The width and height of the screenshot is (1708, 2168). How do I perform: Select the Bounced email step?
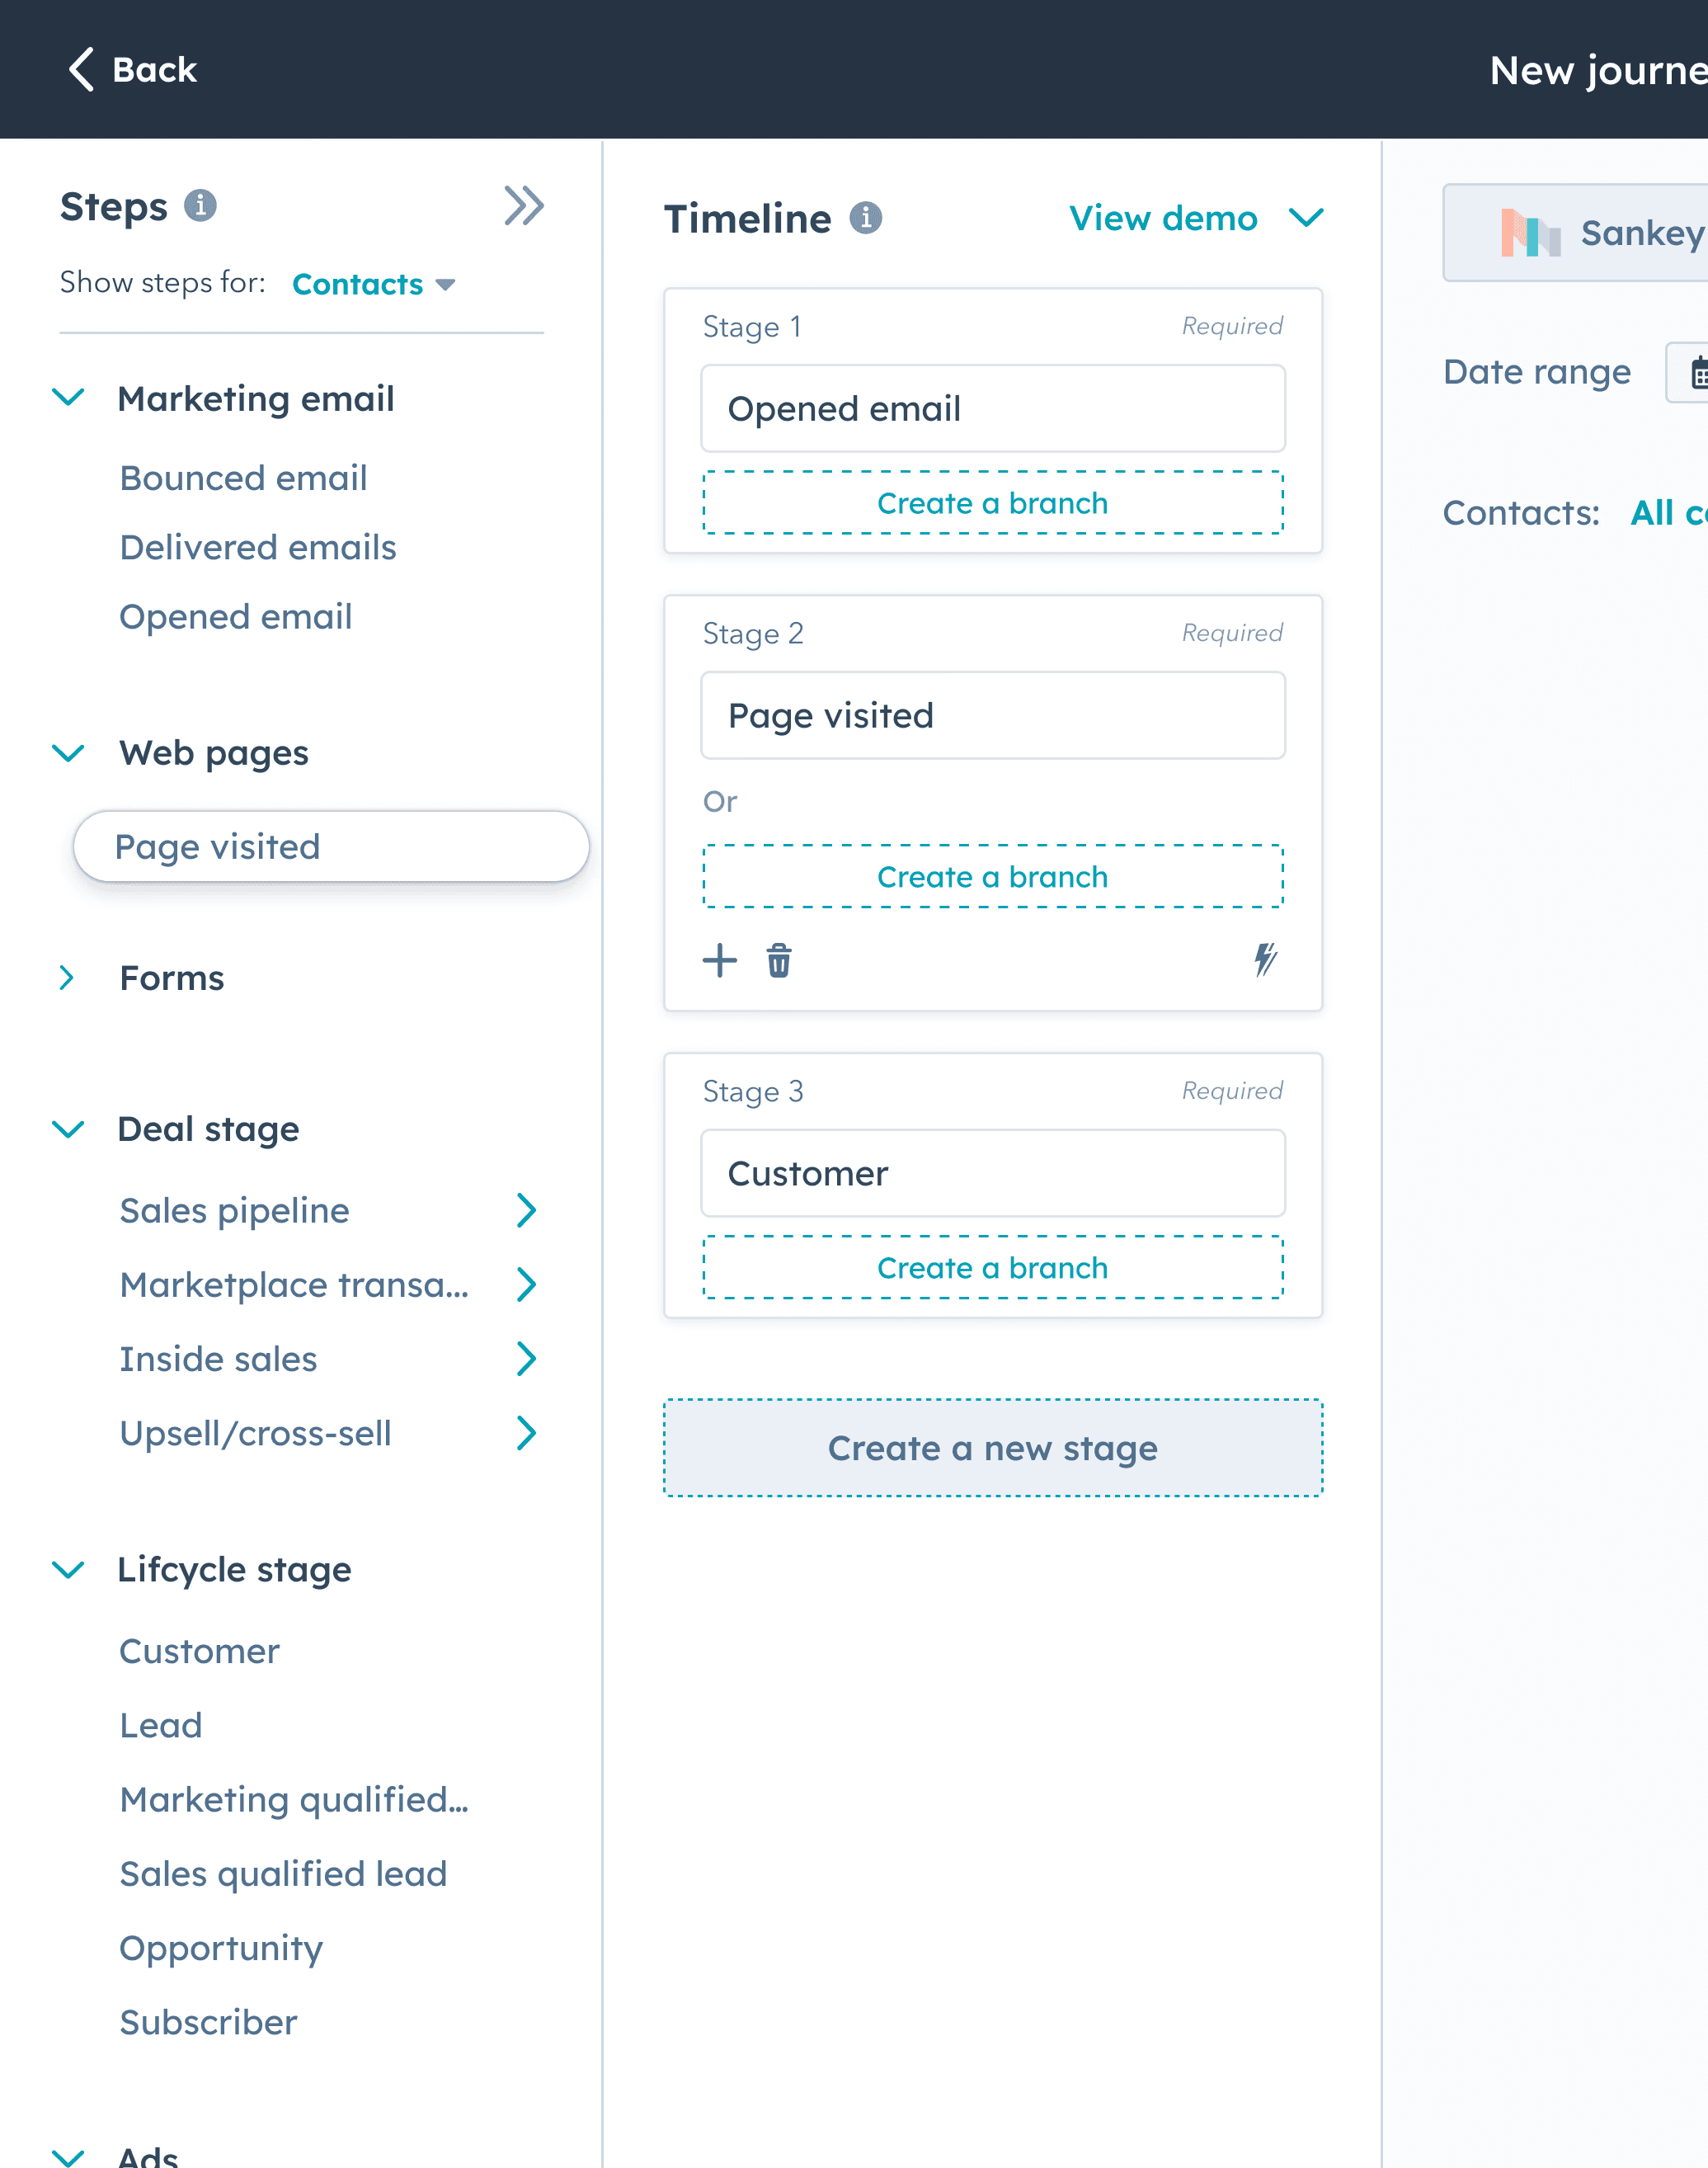pos(243,478)
